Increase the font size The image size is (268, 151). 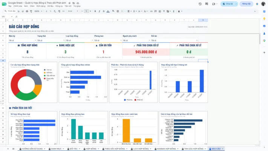[x=90, y=11]
